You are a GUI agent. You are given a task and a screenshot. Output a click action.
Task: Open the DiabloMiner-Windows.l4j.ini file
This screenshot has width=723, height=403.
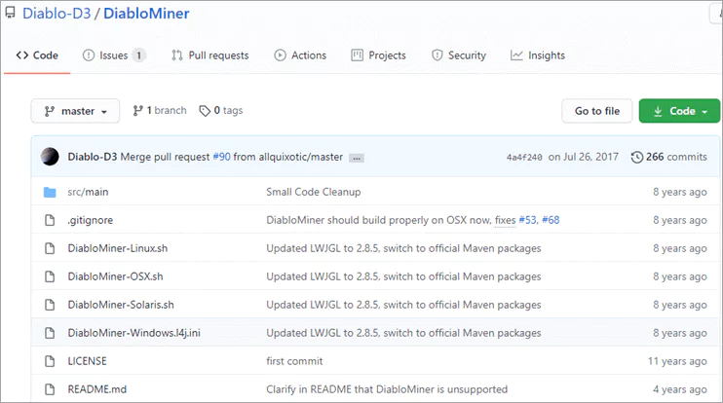click(x=134, y=333)
